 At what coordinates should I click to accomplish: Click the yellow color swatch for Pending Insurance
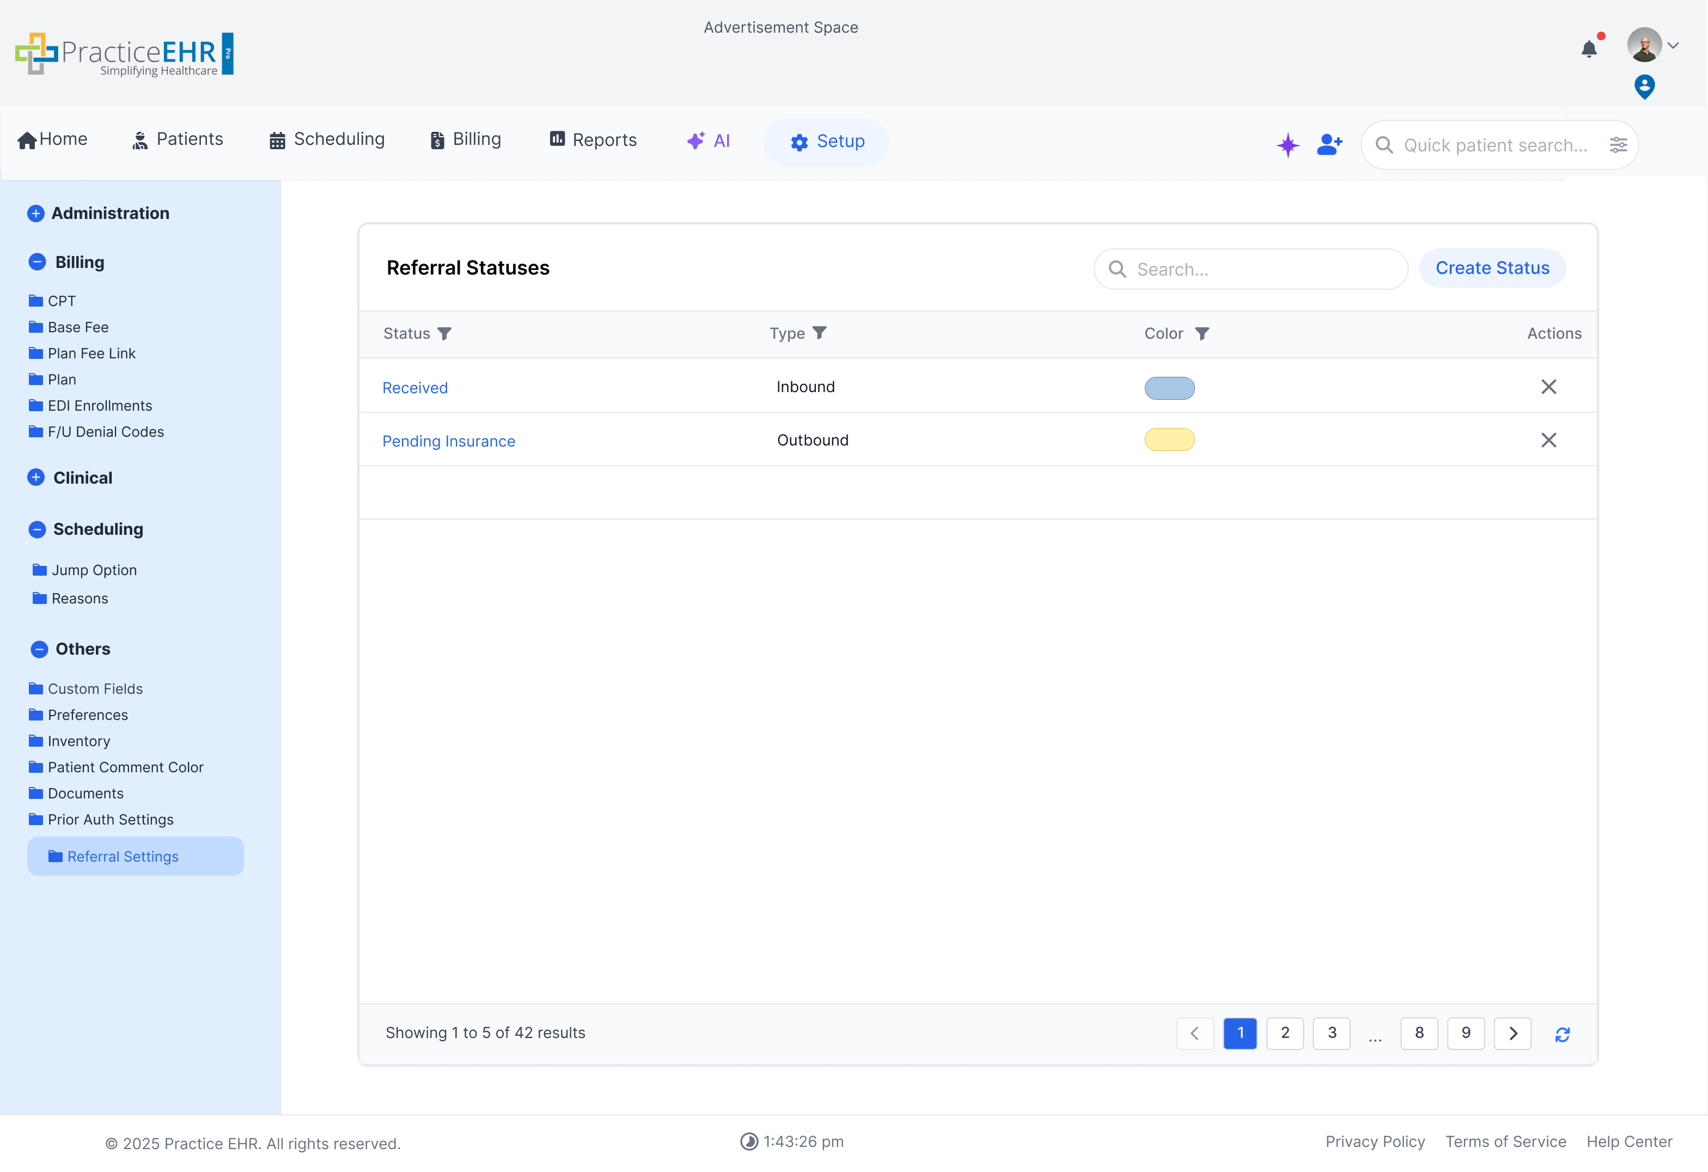tap(1170, 439)
